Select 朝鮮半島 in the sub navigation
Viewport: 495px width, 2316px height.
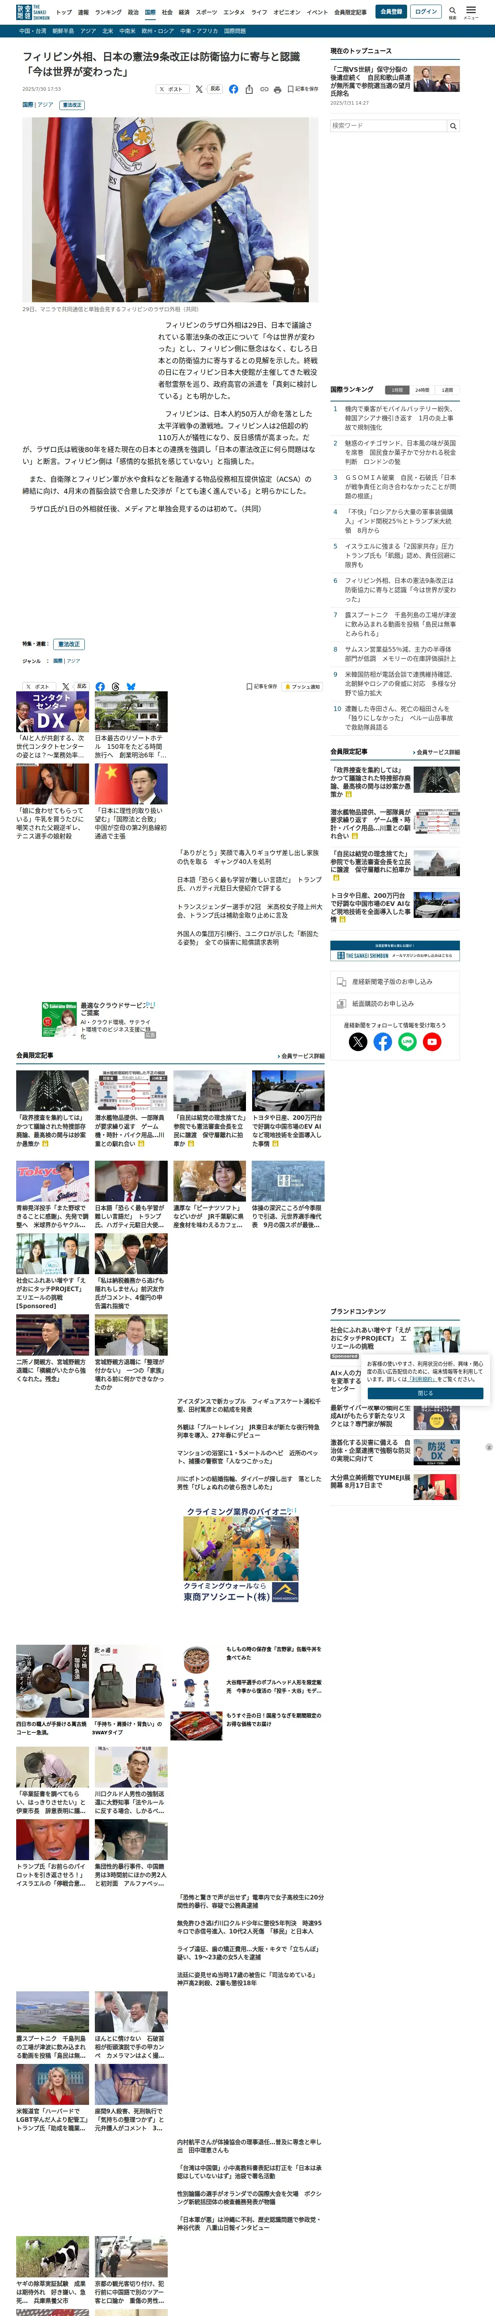pyautogui.click(x=63, y=30)
